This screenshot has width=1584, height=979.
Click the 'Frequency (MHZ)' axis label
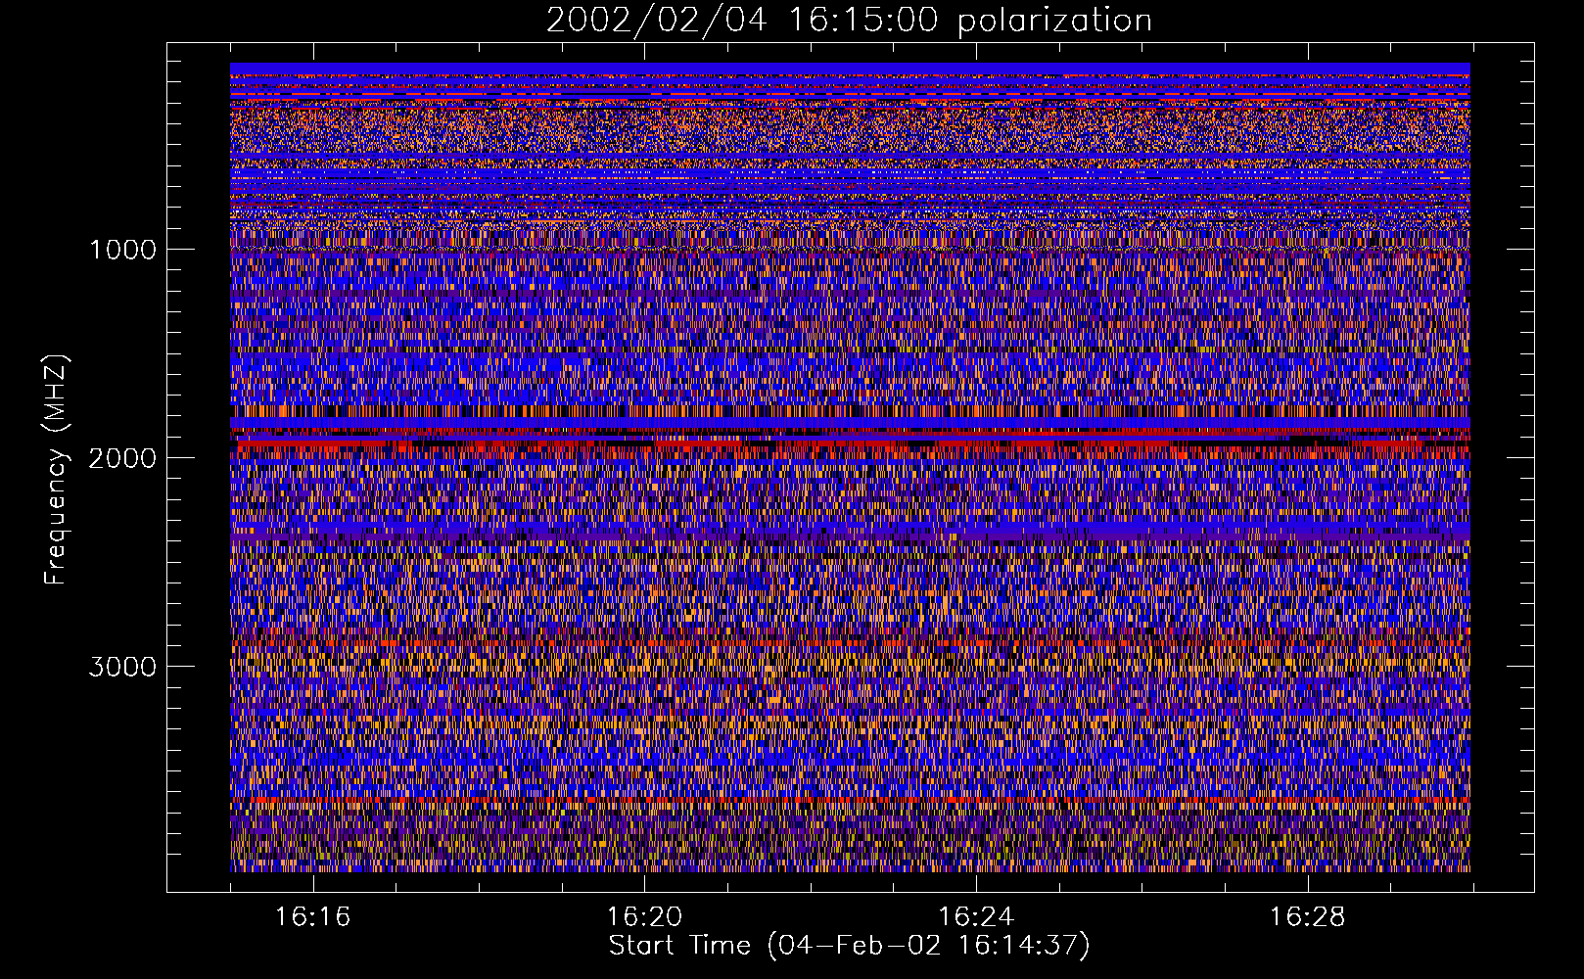[x=57, y=470]
